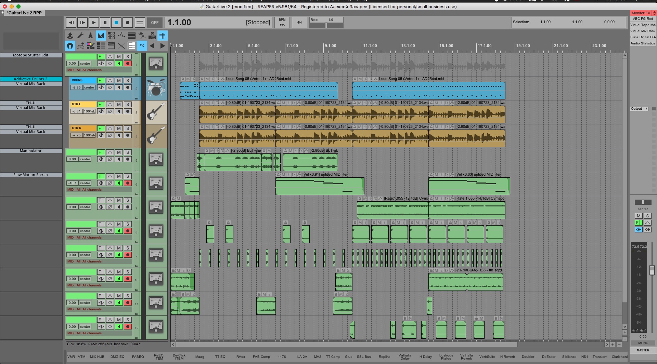The width and height of the screenshot is (657, 364).
Task: Click the nine-squares grid toolbar icon
Action: (x=111, y=36)
